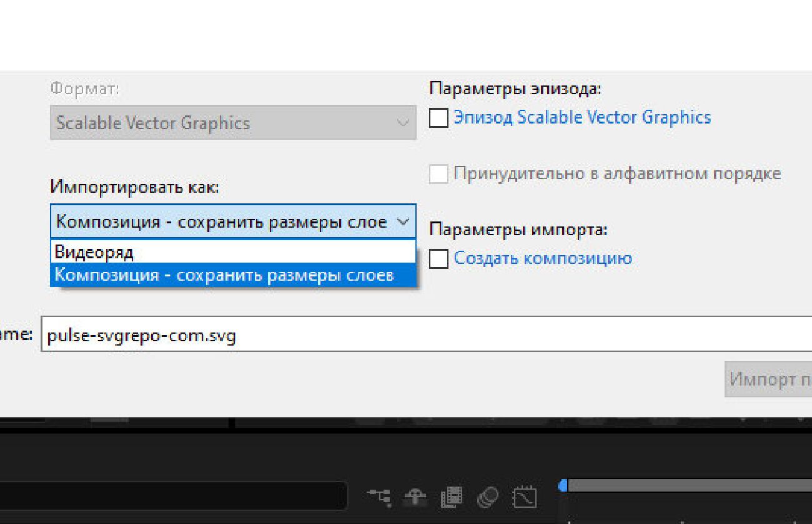Enable the "Создать композицию" checkbox
The image size is (812, 524).
click(x=438, y=259)
